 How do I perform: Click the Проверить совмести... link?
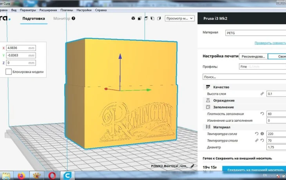pos(270,43)
